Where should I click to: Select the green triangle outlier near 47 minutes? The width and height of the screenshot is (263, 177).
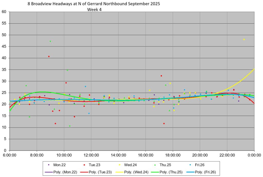(50, 41)
